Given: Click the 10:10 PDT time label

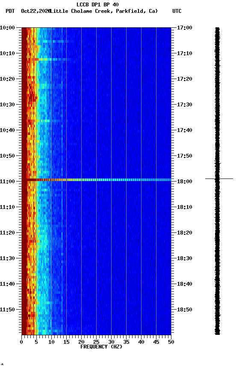Looking at the screenshot, I should coord(7,53).
